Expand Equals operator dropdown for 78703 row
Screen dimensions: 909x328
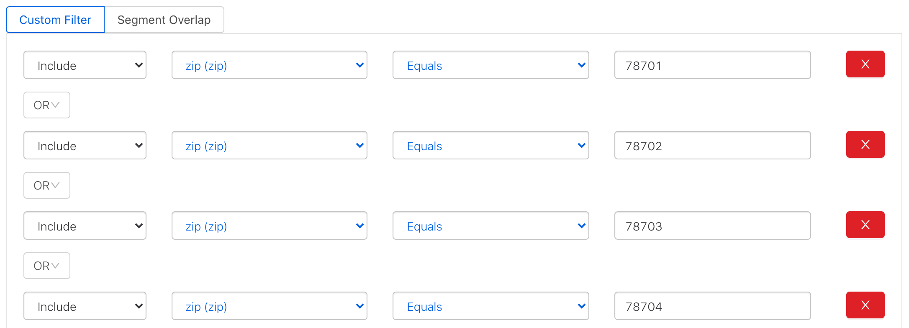490,225
